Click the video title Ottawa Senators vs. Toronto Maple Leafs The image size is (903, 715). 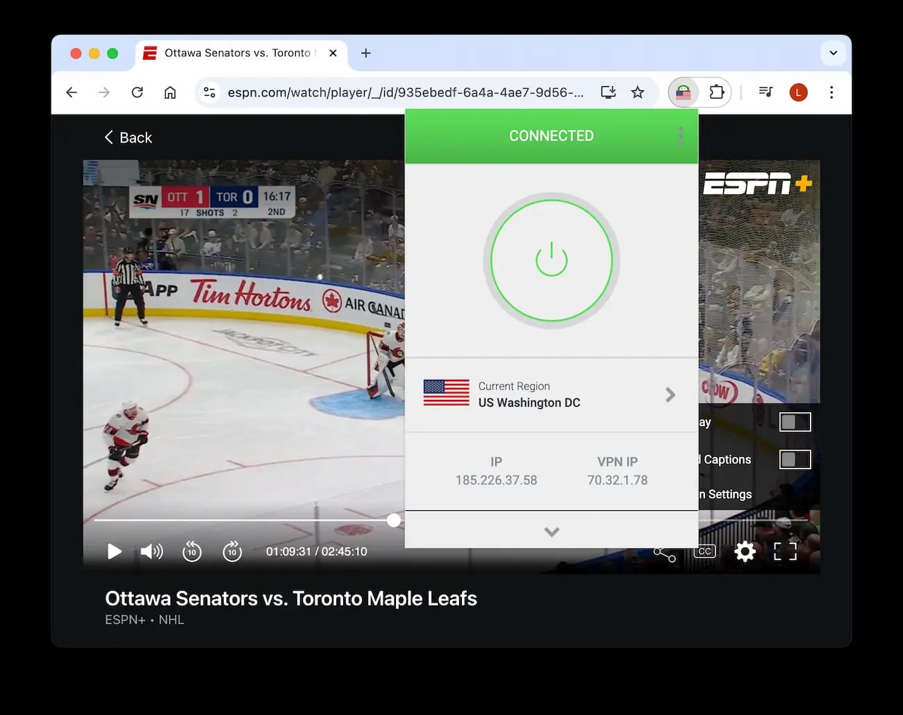(291, 598)
